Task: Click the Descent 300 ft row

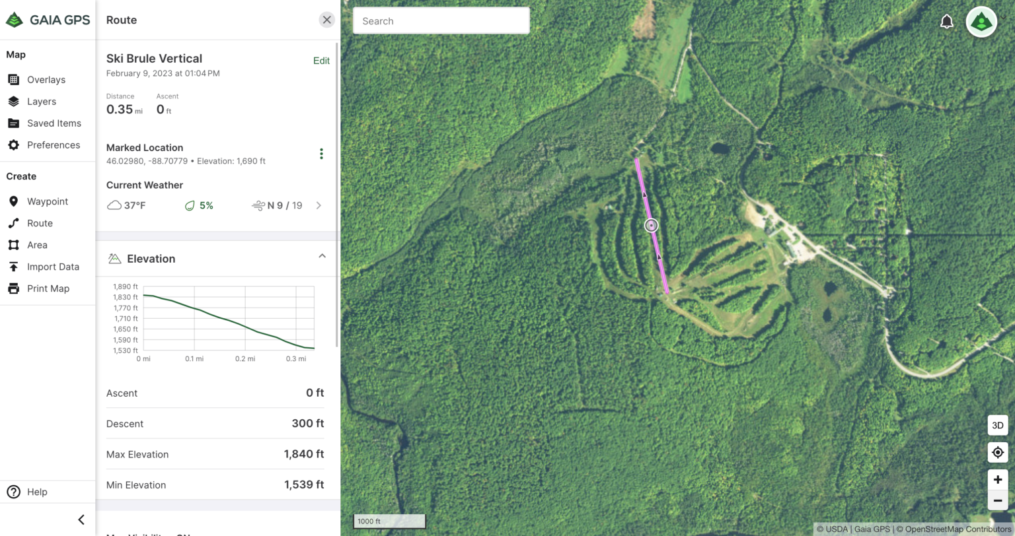Action: [x=215, y=423]
